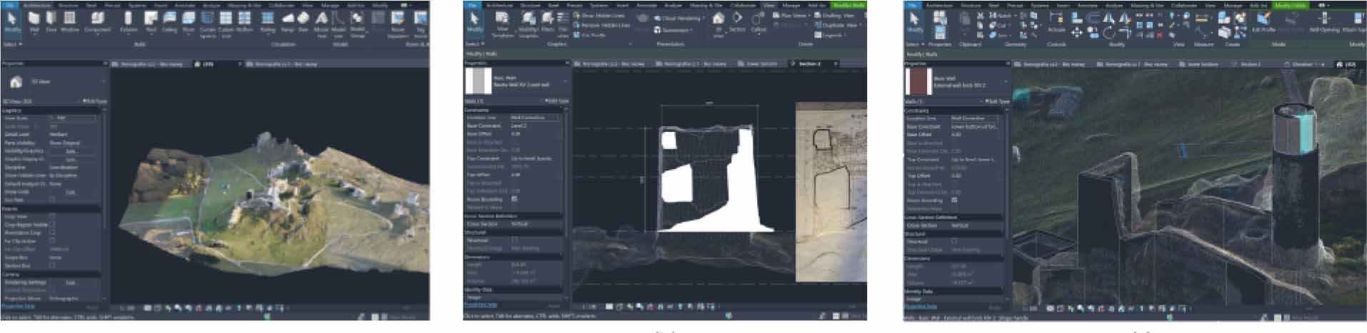Click the brick wall type preview swatch
Image resolution: width=1367 pixels, height=333 pixels.
tap(918, 82)
